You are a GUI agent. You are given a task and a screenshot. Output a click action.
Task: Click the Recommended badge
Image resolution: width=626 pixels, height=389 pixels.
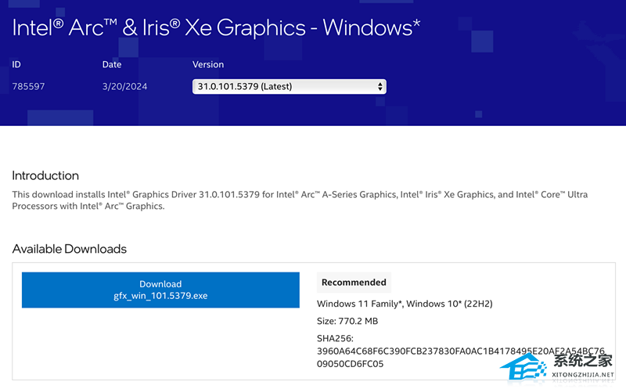click(354, 282)
